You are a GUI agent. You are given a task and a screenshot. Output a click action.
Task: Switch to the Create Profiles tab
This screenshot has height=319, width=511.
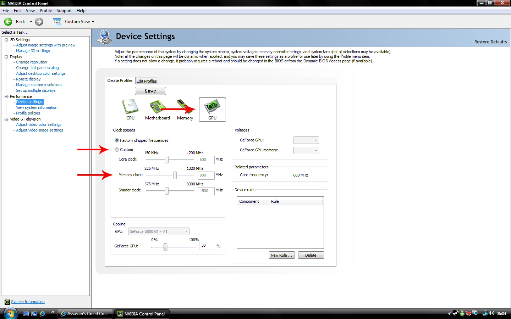click(x=120, y=80)
